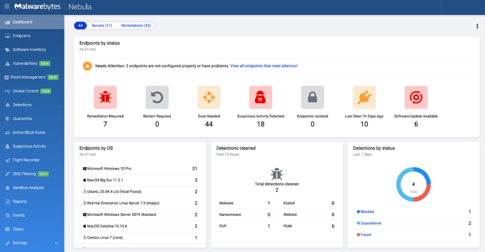
Task: Click the Scan Needed count 44
Action: point(209,124)
